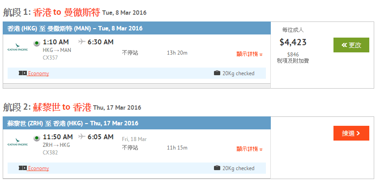Open Economy link for ZRH to HKG flight
376x184 pixels.
[x=38, y=168]
